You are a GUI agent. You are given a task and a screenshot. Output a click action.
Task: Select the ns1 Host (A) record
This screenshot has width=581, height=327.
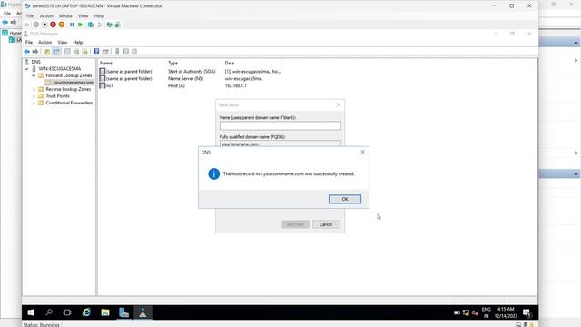[191, 85]
